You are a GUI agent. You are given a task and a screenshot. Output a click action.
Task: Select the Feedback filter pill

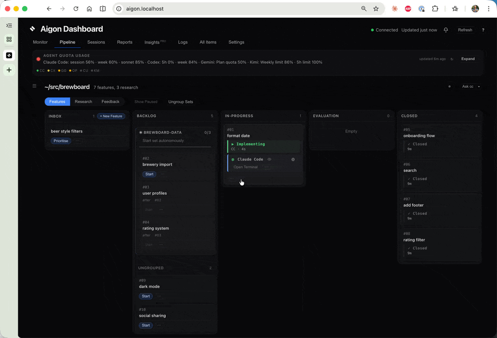[x=111, y=101]
